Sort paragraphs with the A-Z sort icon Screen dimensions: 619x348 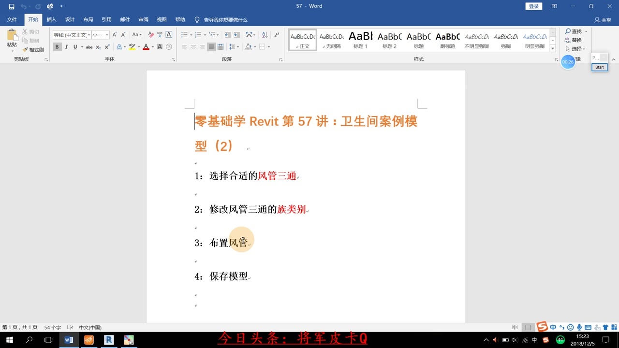(x=265, y=35)
